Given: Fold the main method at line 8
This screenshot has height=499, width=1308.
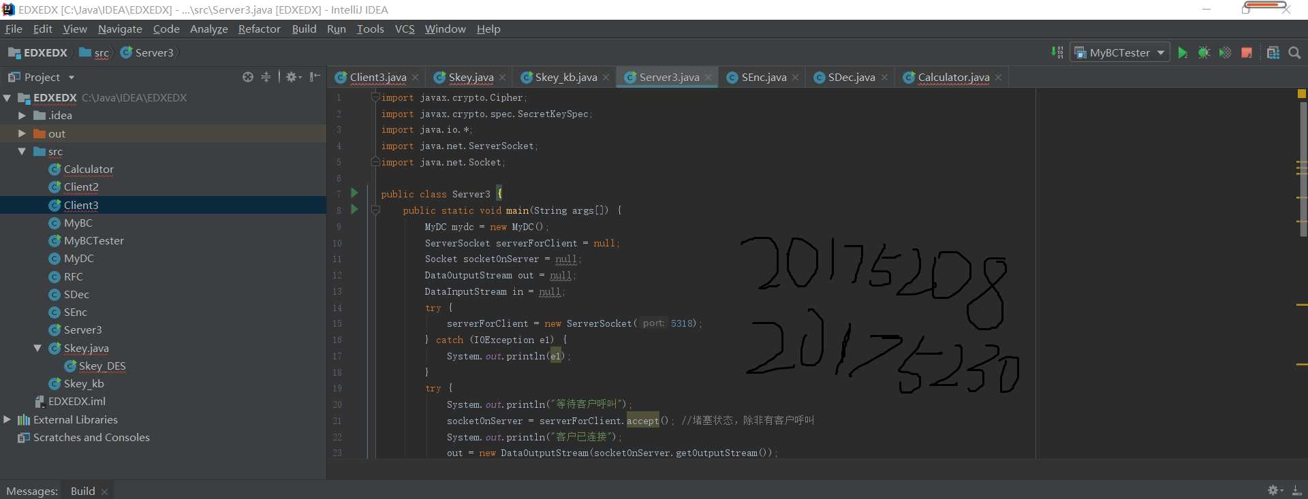Looking at the screenshot, I should 375,210.
